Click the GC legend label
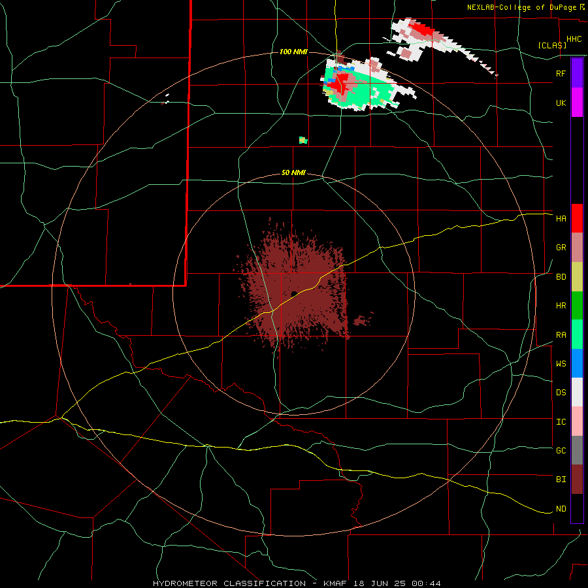The image size is (588, 588). 561,451
